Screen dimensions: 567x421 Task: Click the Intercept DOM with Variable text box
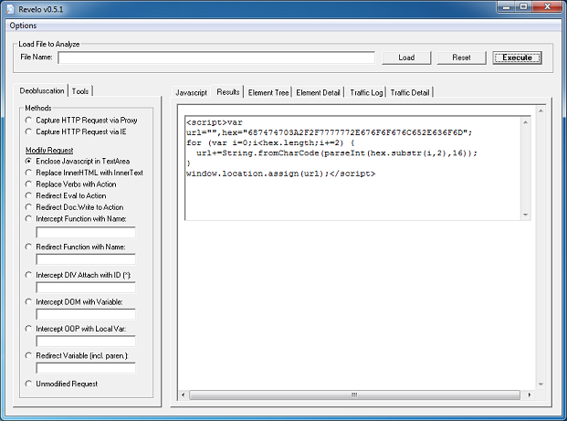(x=86, y=314)
